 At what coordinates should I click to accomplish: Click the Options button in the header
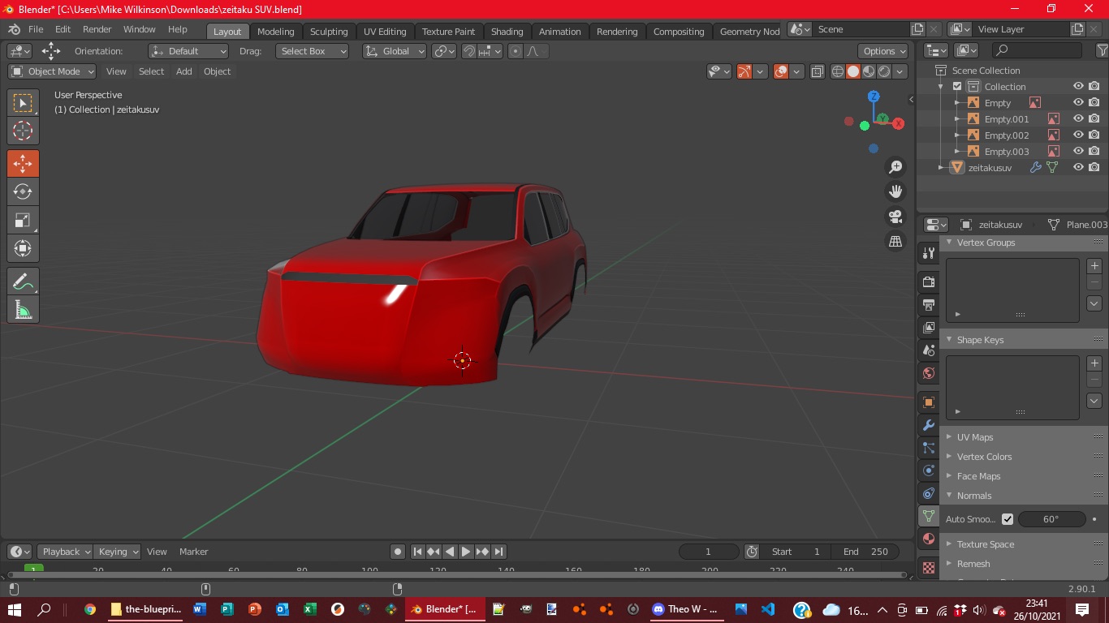tap(884, 51)
